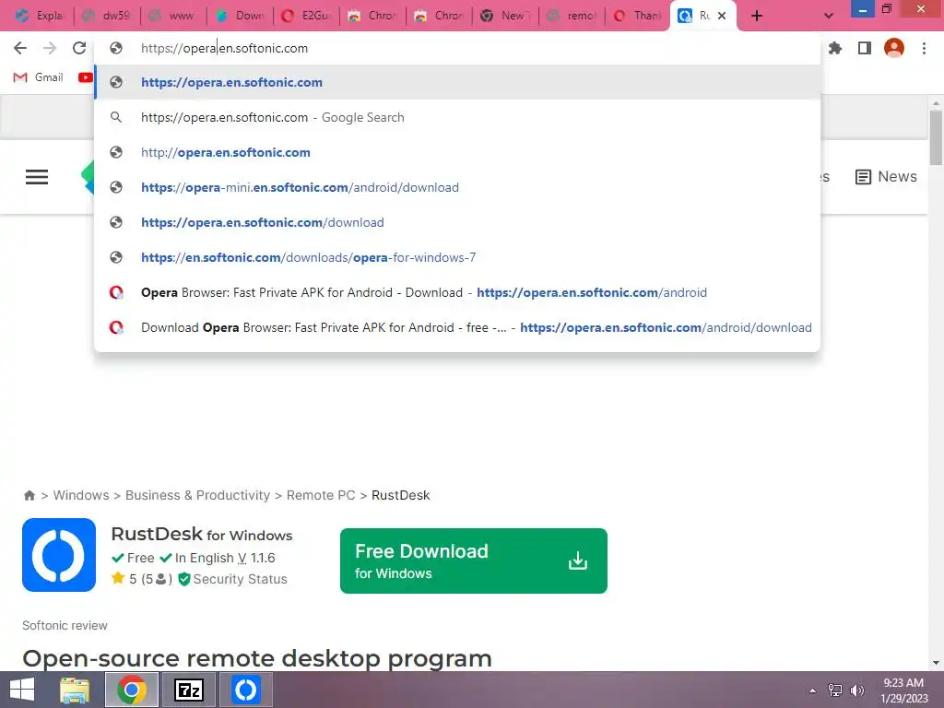
Task: Switch to the www tab
Action: [174, 16]
